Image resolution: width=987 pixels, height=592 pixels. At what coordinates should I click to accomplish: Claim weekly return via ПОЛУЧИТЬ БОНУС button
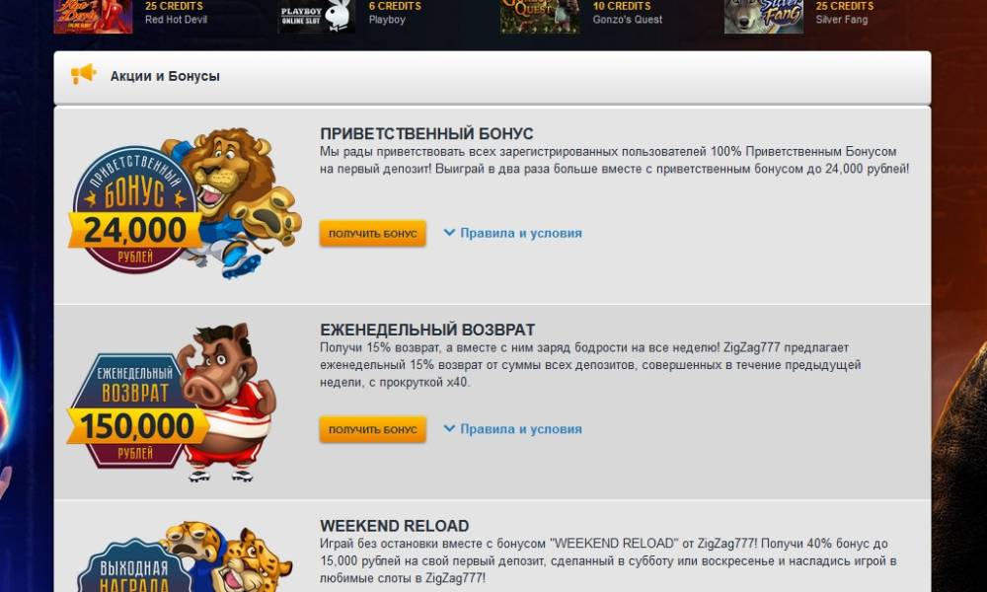point(373,429)
